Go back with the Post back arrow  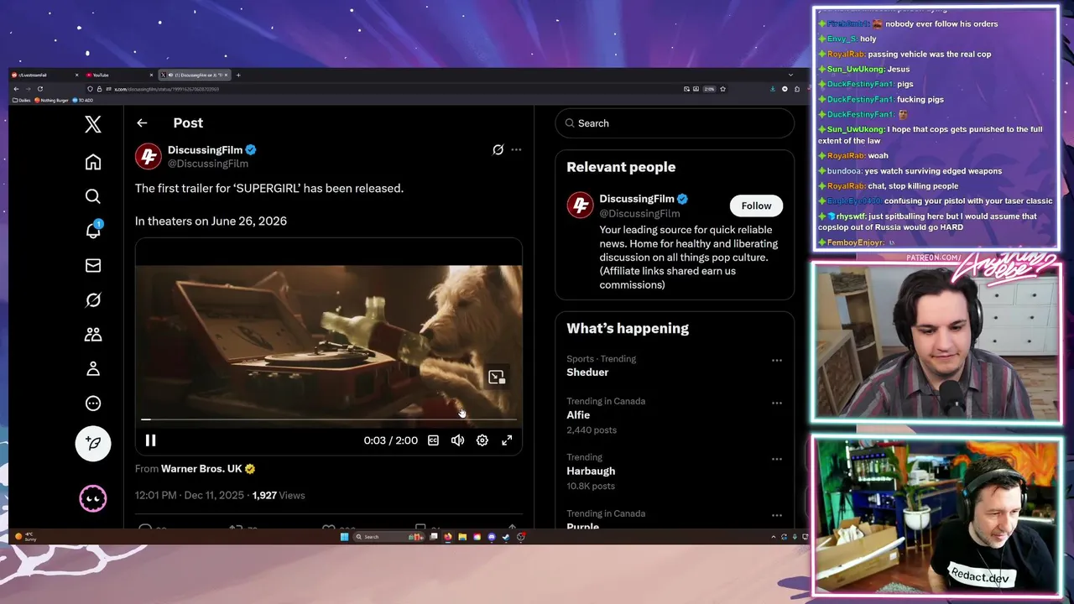(142, 123)
